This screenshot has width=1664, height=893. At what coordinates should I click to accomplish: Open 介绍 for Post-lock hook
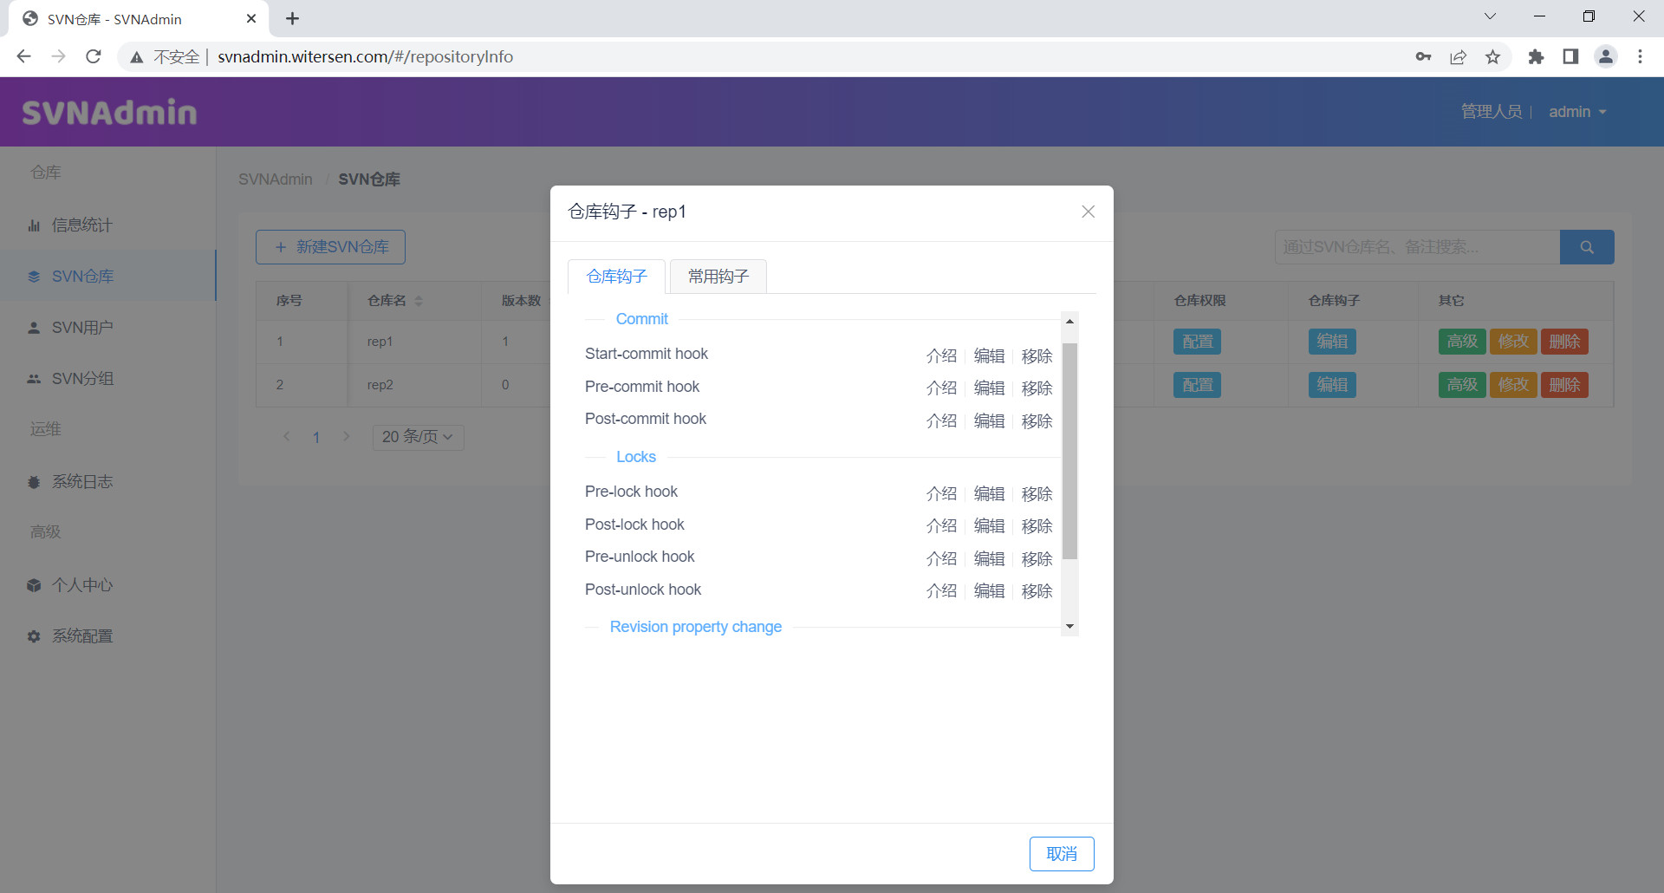coord(941,525)
